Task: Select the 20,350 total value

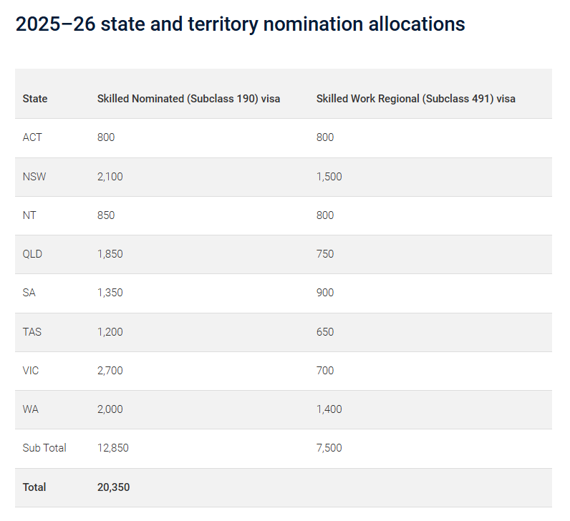Action: point(113,487)
